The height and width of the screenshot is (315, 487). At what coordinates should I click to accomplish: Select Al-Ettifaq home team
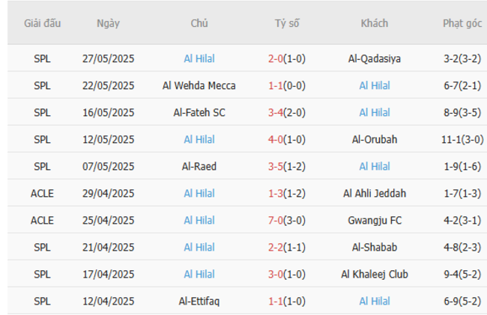coord(199,301)
